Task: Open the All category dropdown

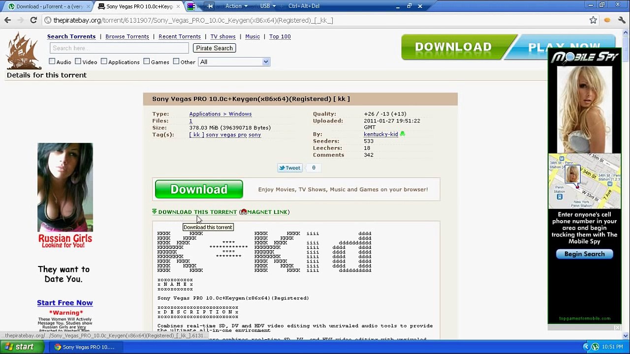Action: click(234, 62)
